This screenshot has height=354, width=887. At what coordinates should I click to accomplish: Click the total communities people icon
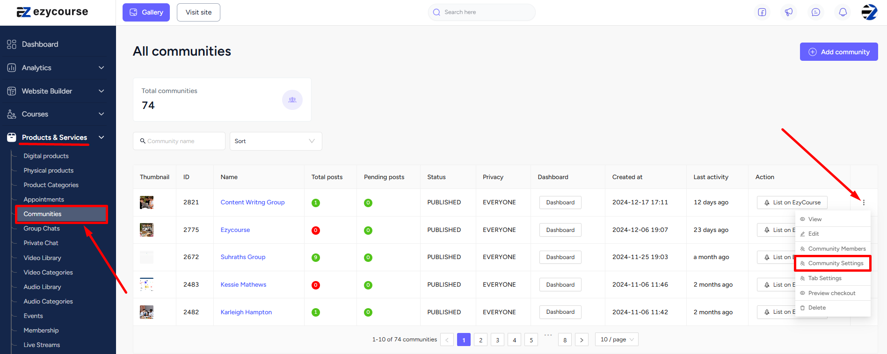click(x=292, y=100)
